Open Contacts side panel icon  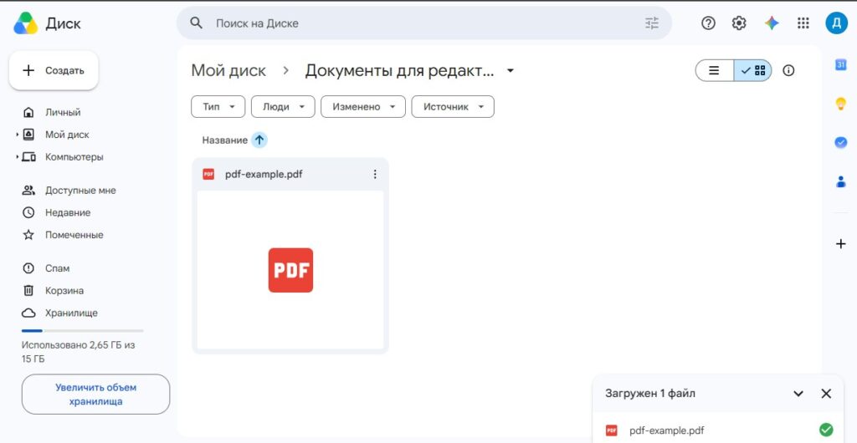click(x=840, y=181)
